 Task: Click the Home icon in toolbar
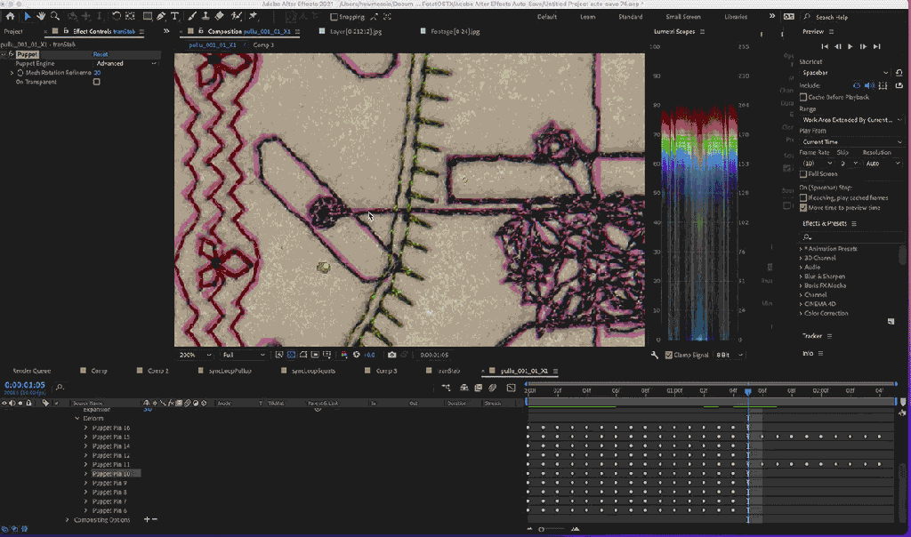click(x=10, y=16)
